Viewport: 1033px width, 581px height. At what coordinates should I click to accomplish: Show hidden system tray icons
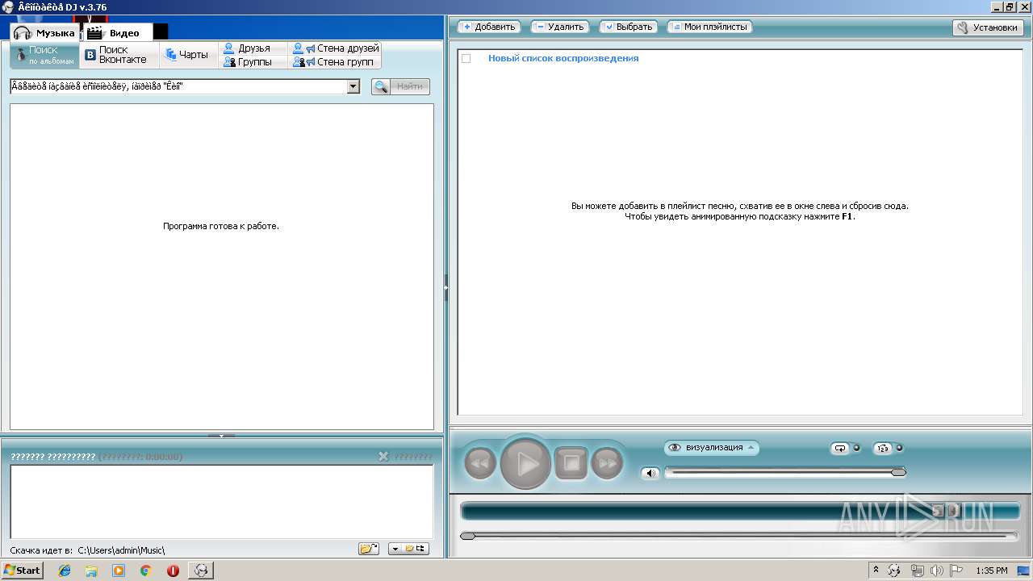(x=876, y=570)
